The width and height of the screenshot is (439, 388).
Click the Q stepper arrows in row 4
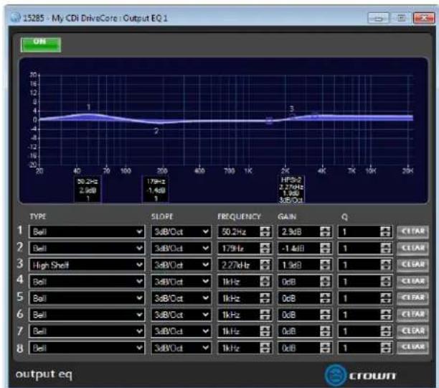(x=385, y=282)
